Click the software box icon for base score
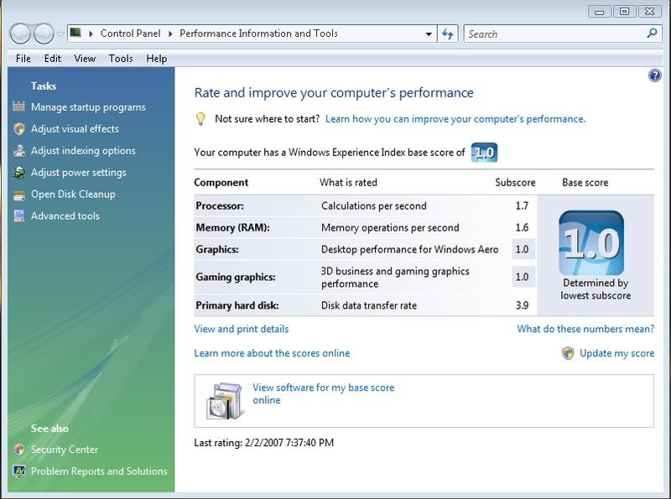671x499 pixels. pyautogui.click(x=224, y=400)
